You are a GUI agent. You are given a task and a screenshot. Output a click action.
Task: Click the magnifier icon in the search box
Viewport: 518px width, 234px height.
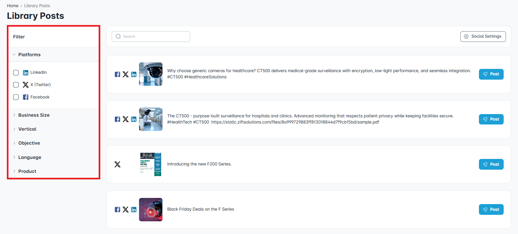[x=118, y=37]
